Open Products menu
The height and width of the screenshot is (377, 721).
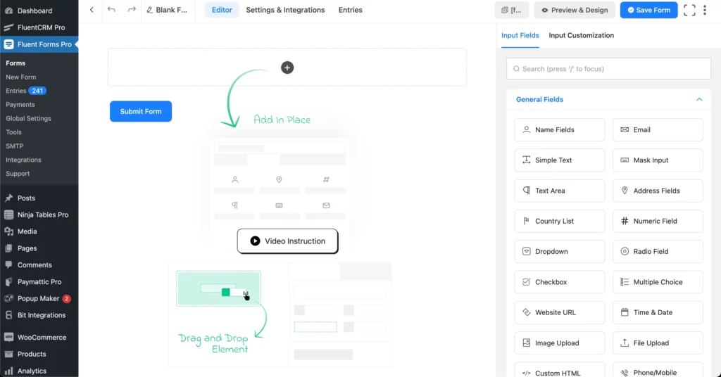click(39, 354)
